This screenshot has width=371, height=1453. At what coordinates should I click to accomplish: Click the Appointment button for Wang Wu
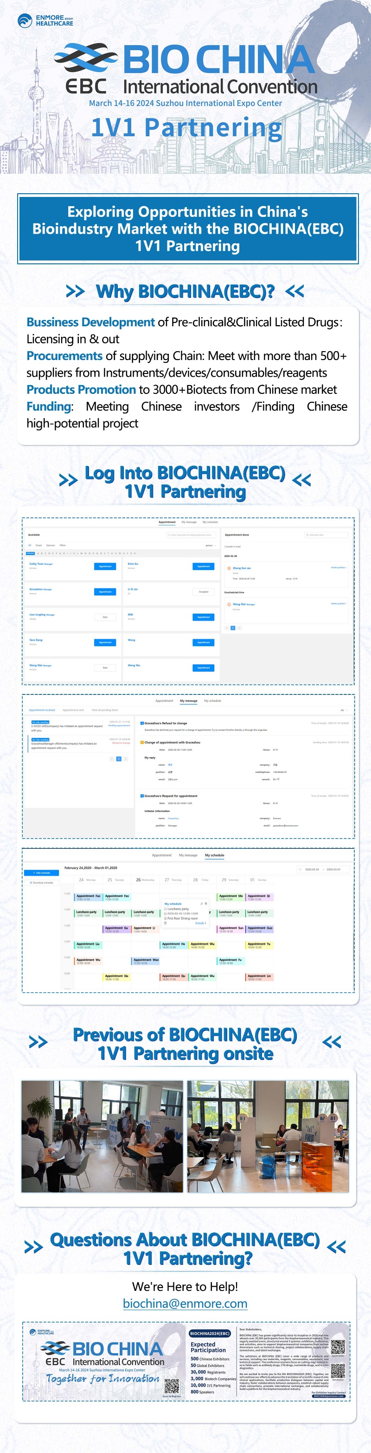(203, 668)
